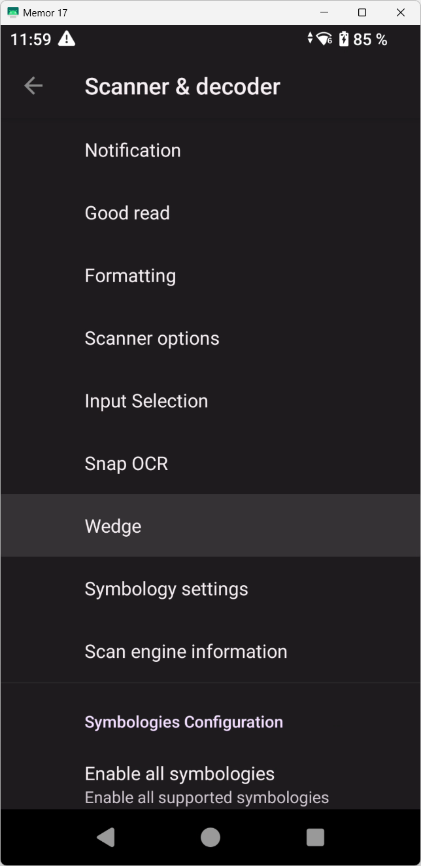Open Snap OCR configuration

126,463
